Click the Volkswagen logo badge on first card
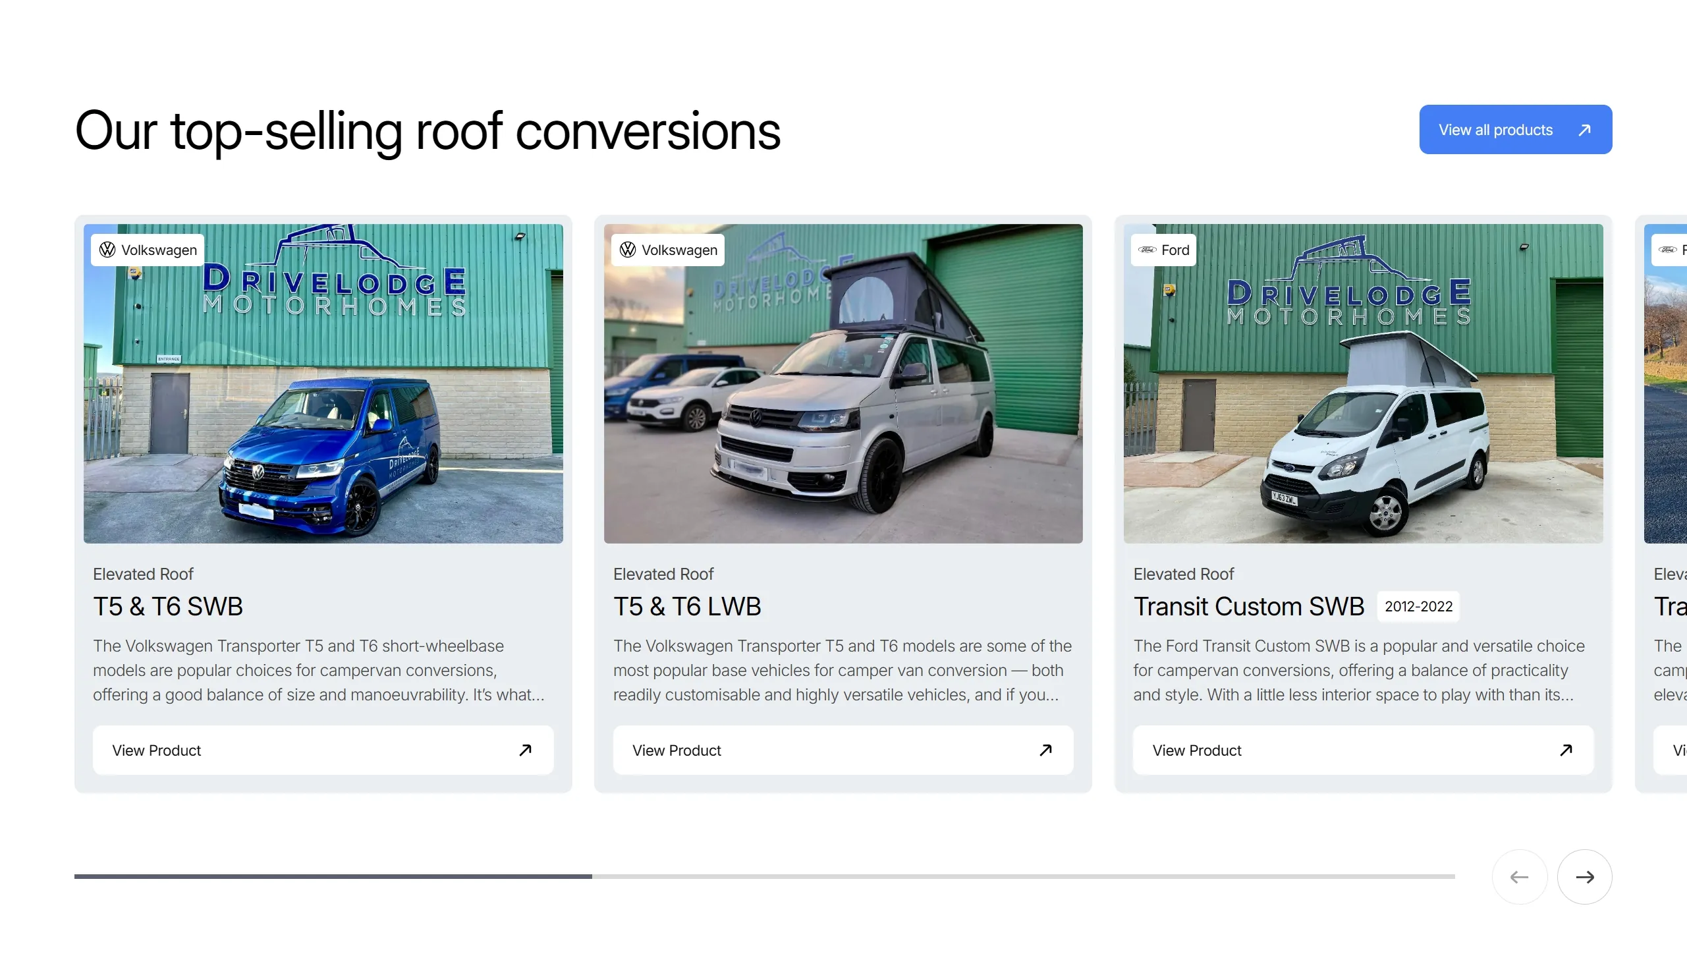Viewport: 1687px width, 954px height. pos(148,250)
